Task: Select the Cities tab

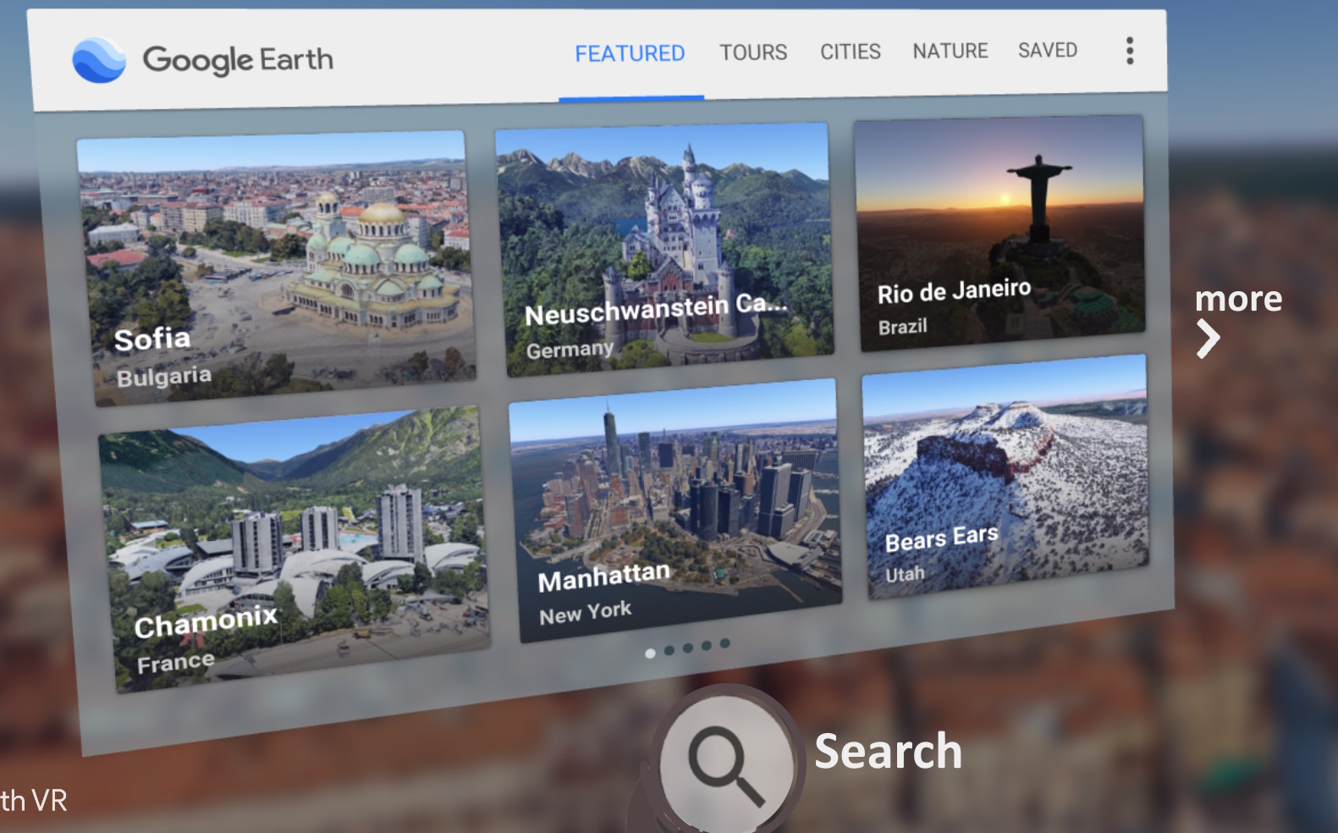Action: pos(850,52)
